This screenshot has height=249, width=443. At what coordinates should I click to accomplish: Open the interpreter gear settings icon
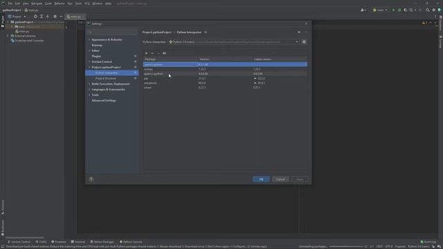[x=304, y=41]
